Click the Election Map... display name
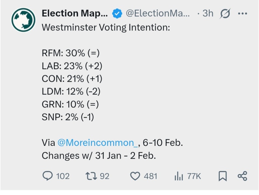259x195 pixels. point(75,13)
